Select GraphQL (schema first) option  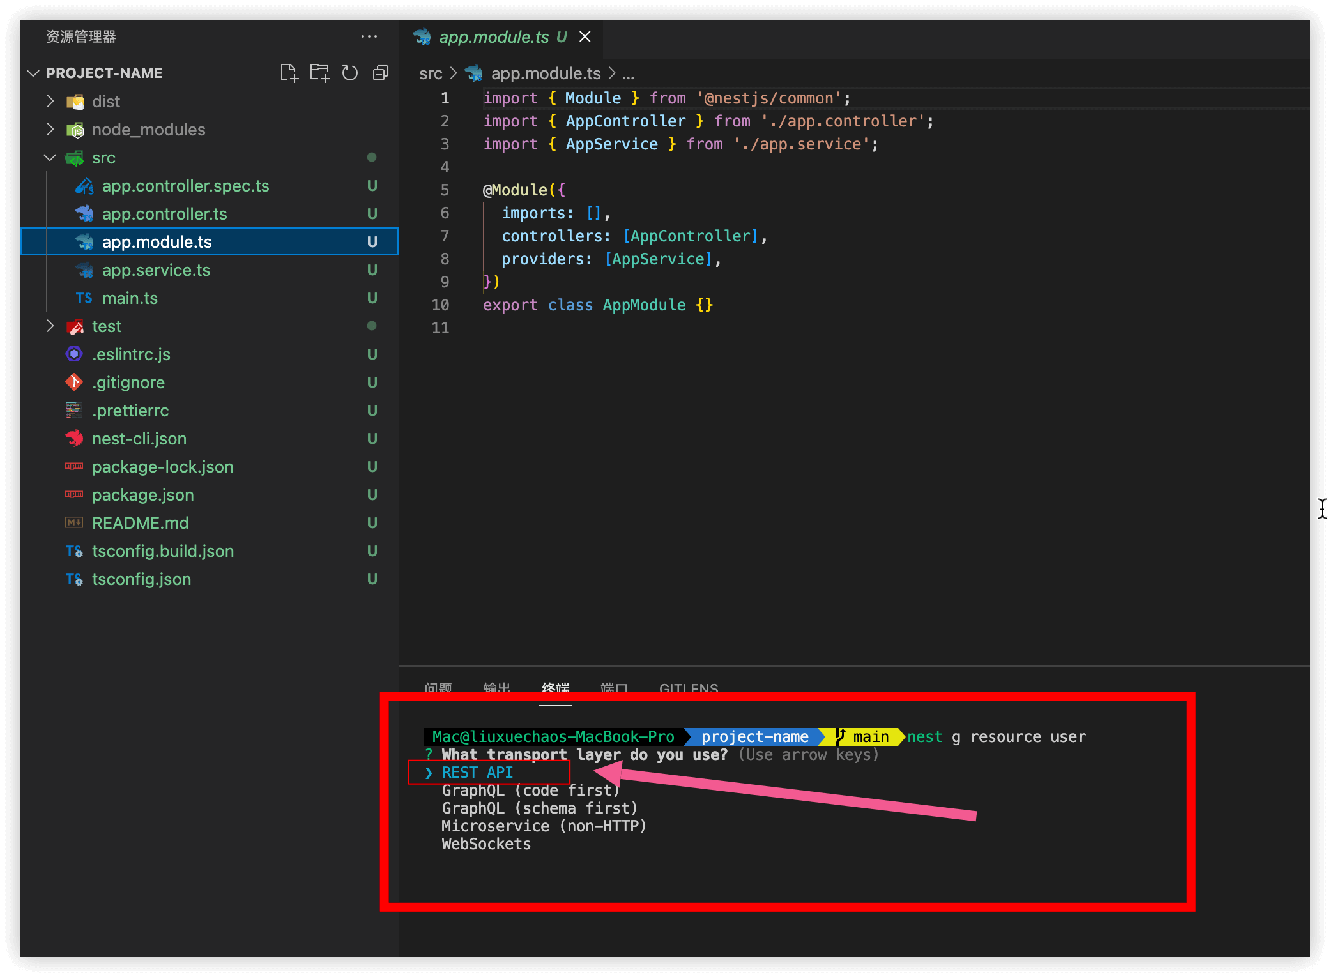tap(540, 808)
